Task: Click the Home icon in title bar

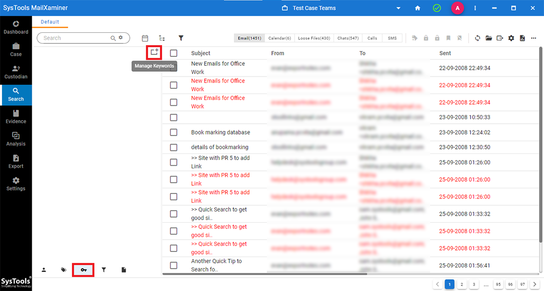Action: click(x=418, y=8)
